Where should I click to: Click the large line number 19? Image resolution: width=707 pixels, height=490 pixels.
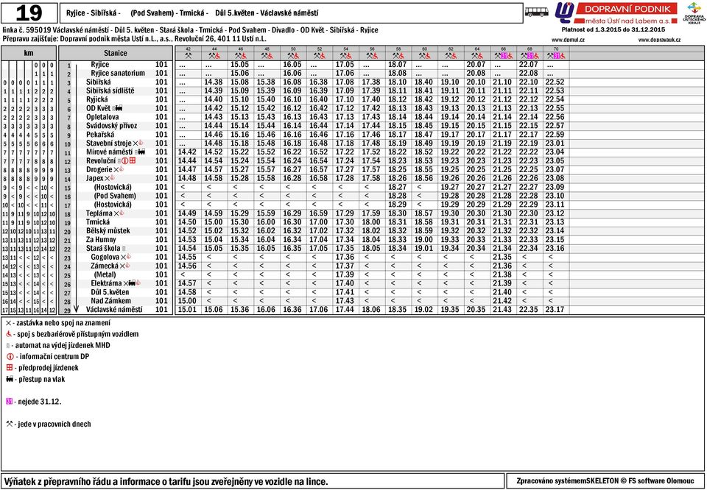tap(29, 13)
